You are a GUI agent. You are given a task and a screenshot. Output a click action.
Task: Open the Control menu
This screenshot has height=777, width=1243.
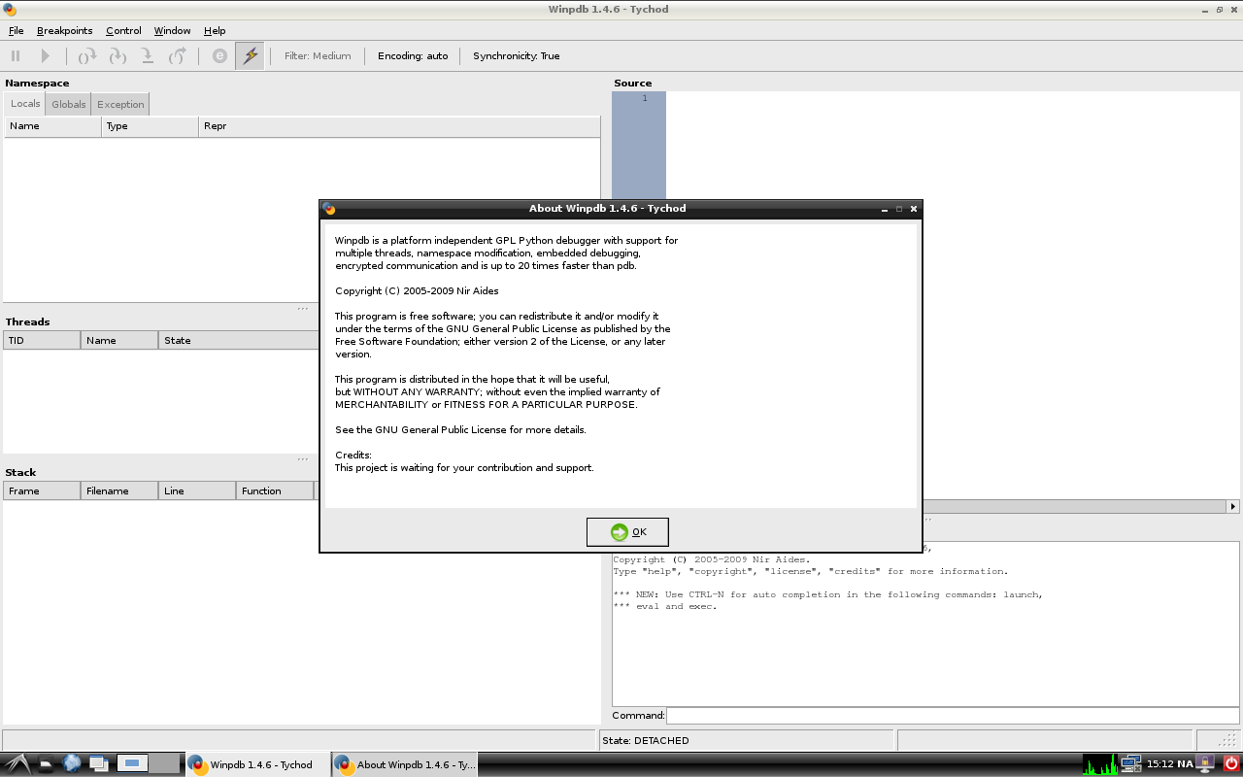click(123, 31)
